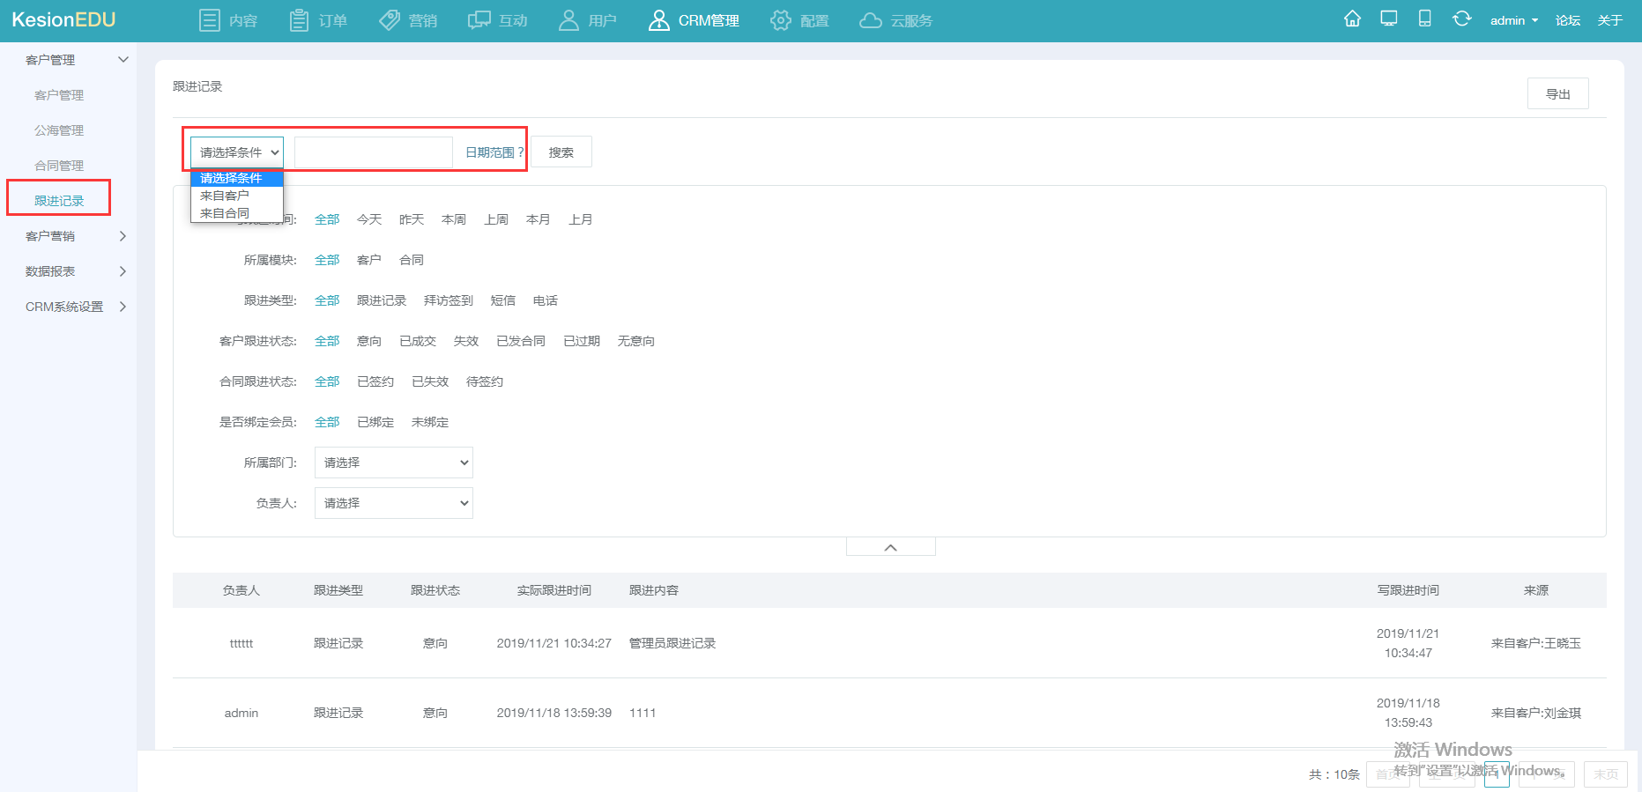Filter follow-up time by 上月
1642x792 pixels.
pos(581,219)
